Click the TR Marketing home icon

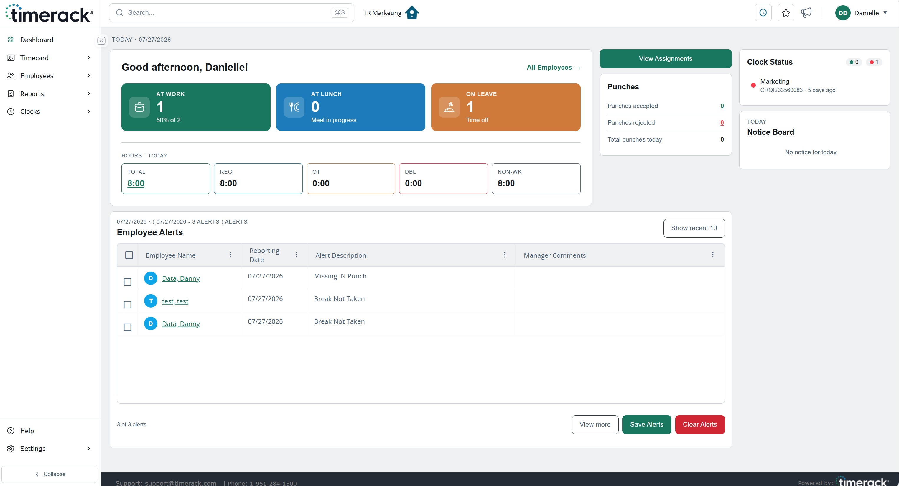point(412,13)
